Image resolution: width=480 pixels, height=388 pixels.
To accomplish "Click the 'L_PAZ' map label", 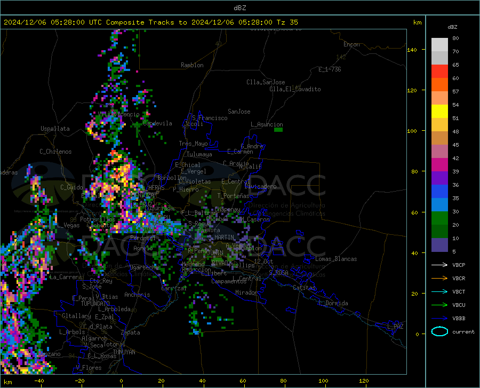I will pyautogui.click(x=395, y=327).
